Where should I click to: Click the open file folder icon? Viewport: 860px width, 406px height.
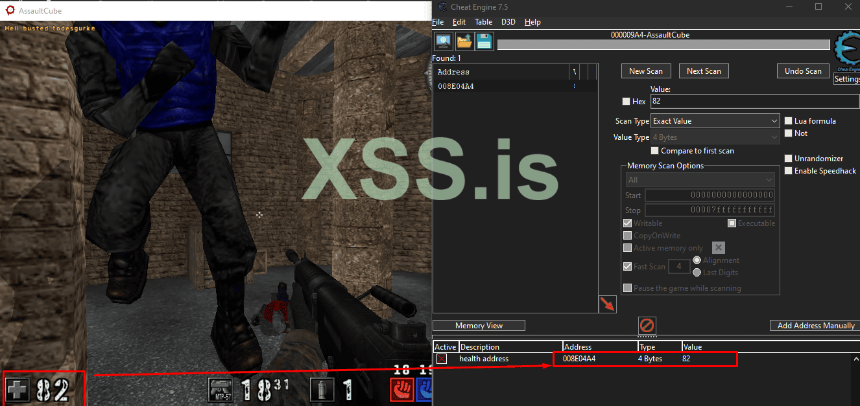click(x=464, y=41)
